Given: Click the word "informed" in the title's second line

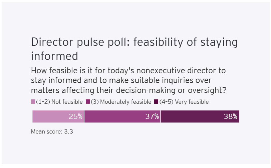Looking at the screenshot, I should pyautogui.click(x=54, y=56).
